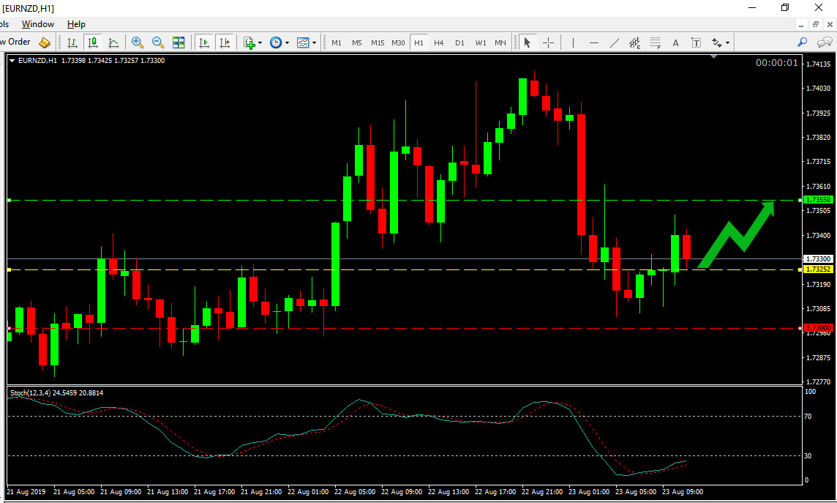Switch chart to line chart mode
Screen dimensions: 837x503
[113, 42]
